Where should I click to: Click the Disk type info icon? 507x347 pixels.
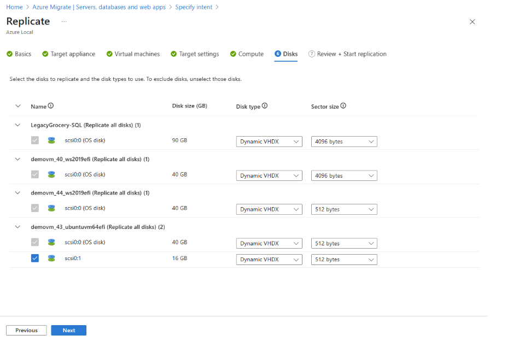264,107
